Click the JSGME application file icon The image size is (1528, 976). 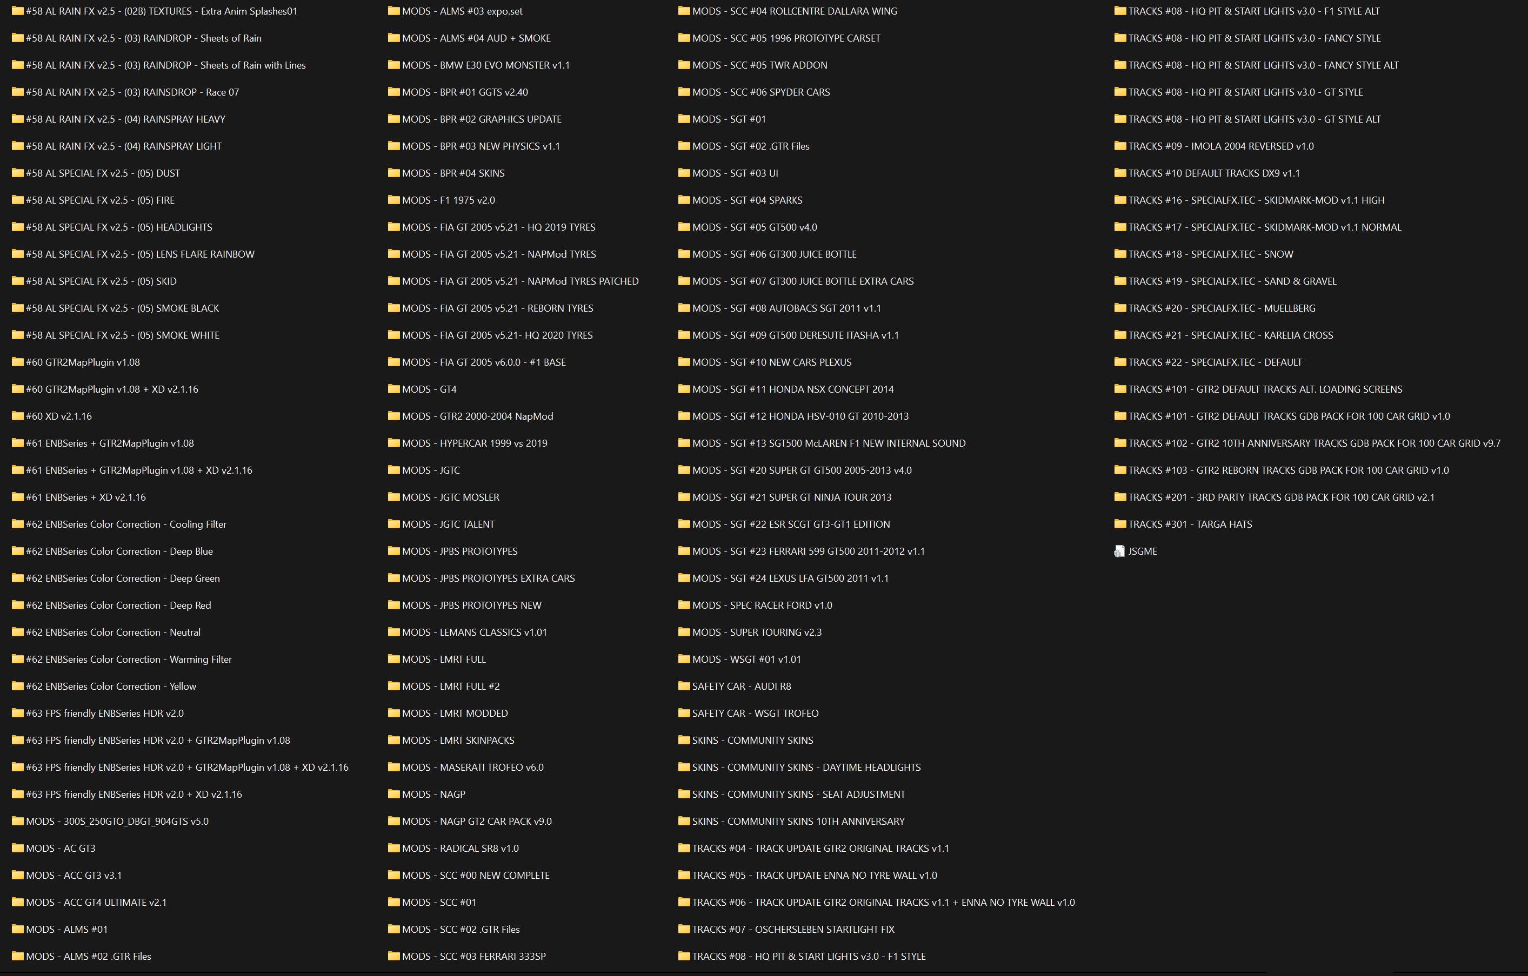click(x=1119, y=551)
